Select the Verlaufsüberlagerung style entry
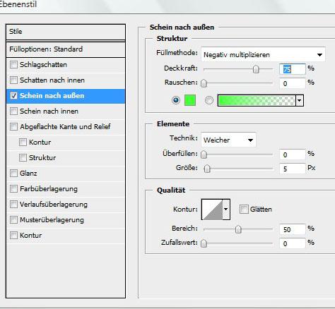This screenshot has width=335, height=309. pyautogui.click(x=66, y=204)
